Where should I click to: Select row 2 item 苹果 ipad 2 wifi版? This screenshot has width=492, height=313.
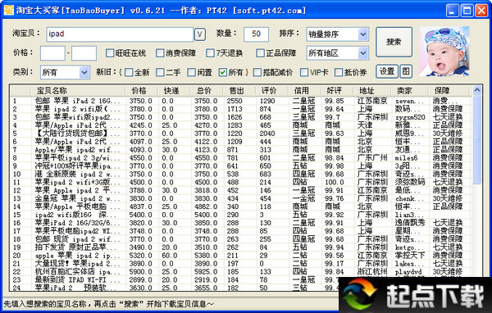pos(240,109)
